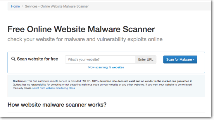Click the Scan for Malware button
Screen dimensions: 214x120
[180, 59]
